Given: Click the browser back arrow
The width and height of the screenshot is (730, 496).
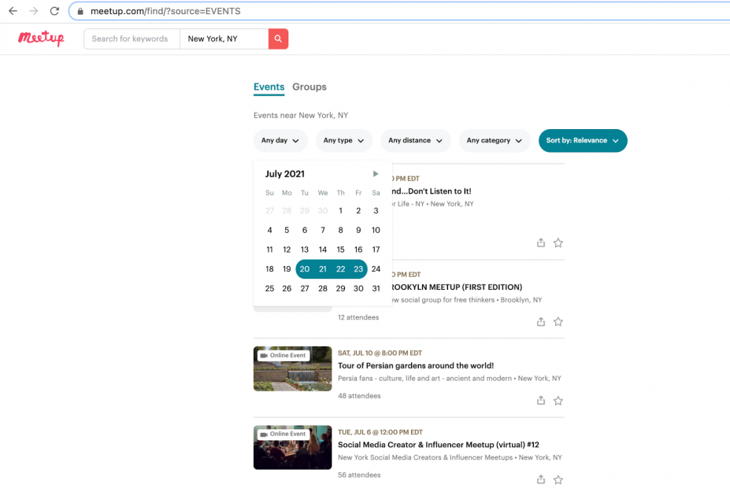Looking at the screenshot, I should coord(11,11).
